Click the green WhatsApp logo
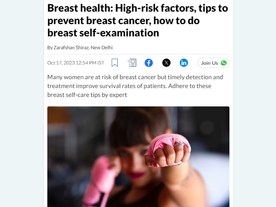 [224, 63]
